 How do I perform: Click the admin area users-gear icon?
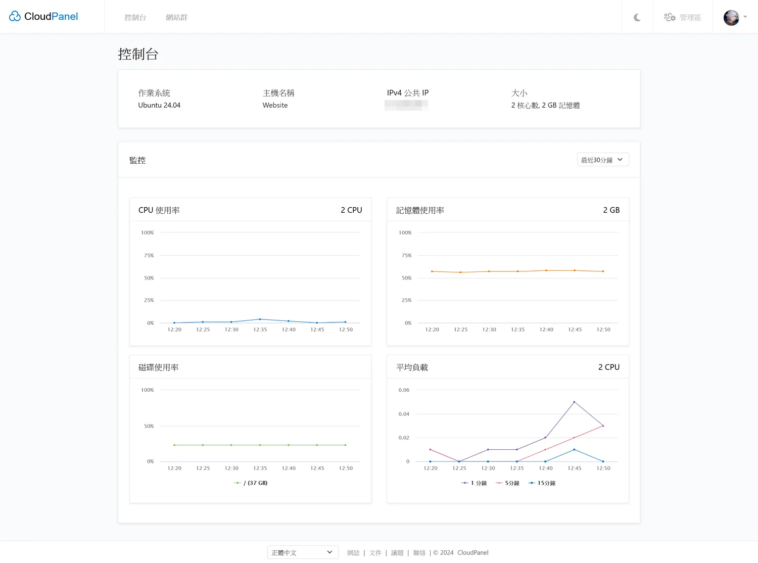click(x=670, y=17)
